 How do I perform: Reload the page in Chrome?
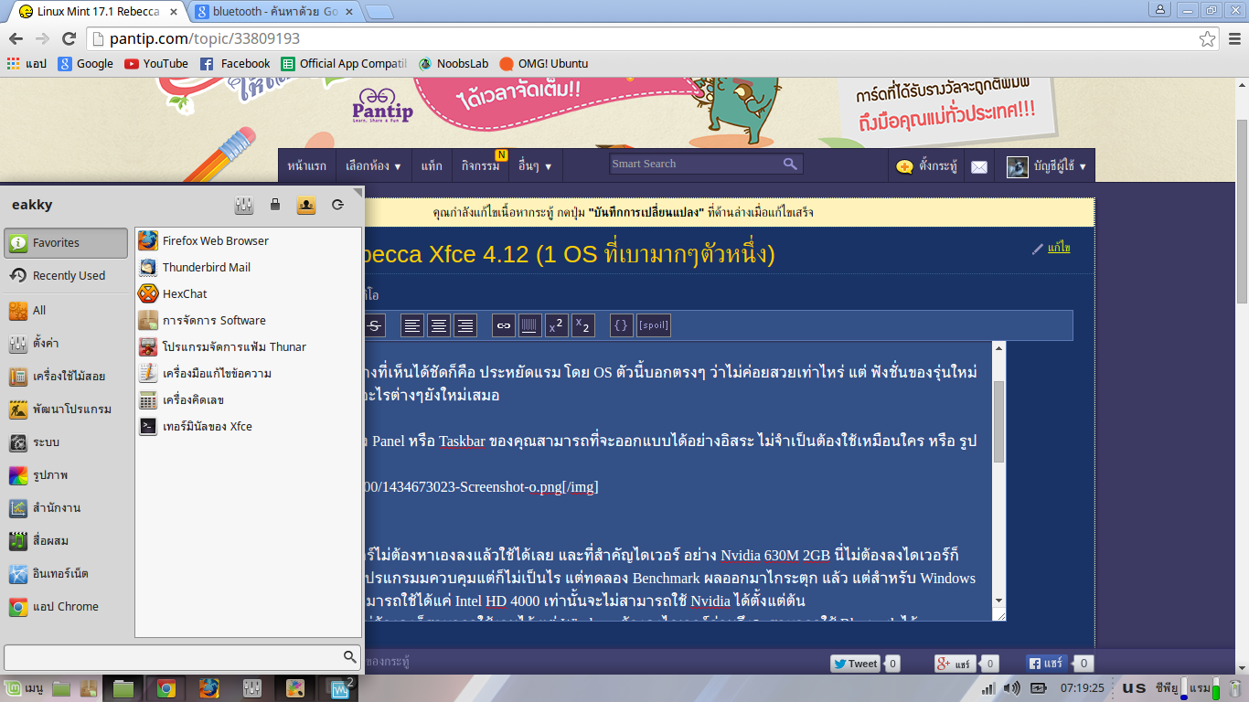(x=69, y=38)
